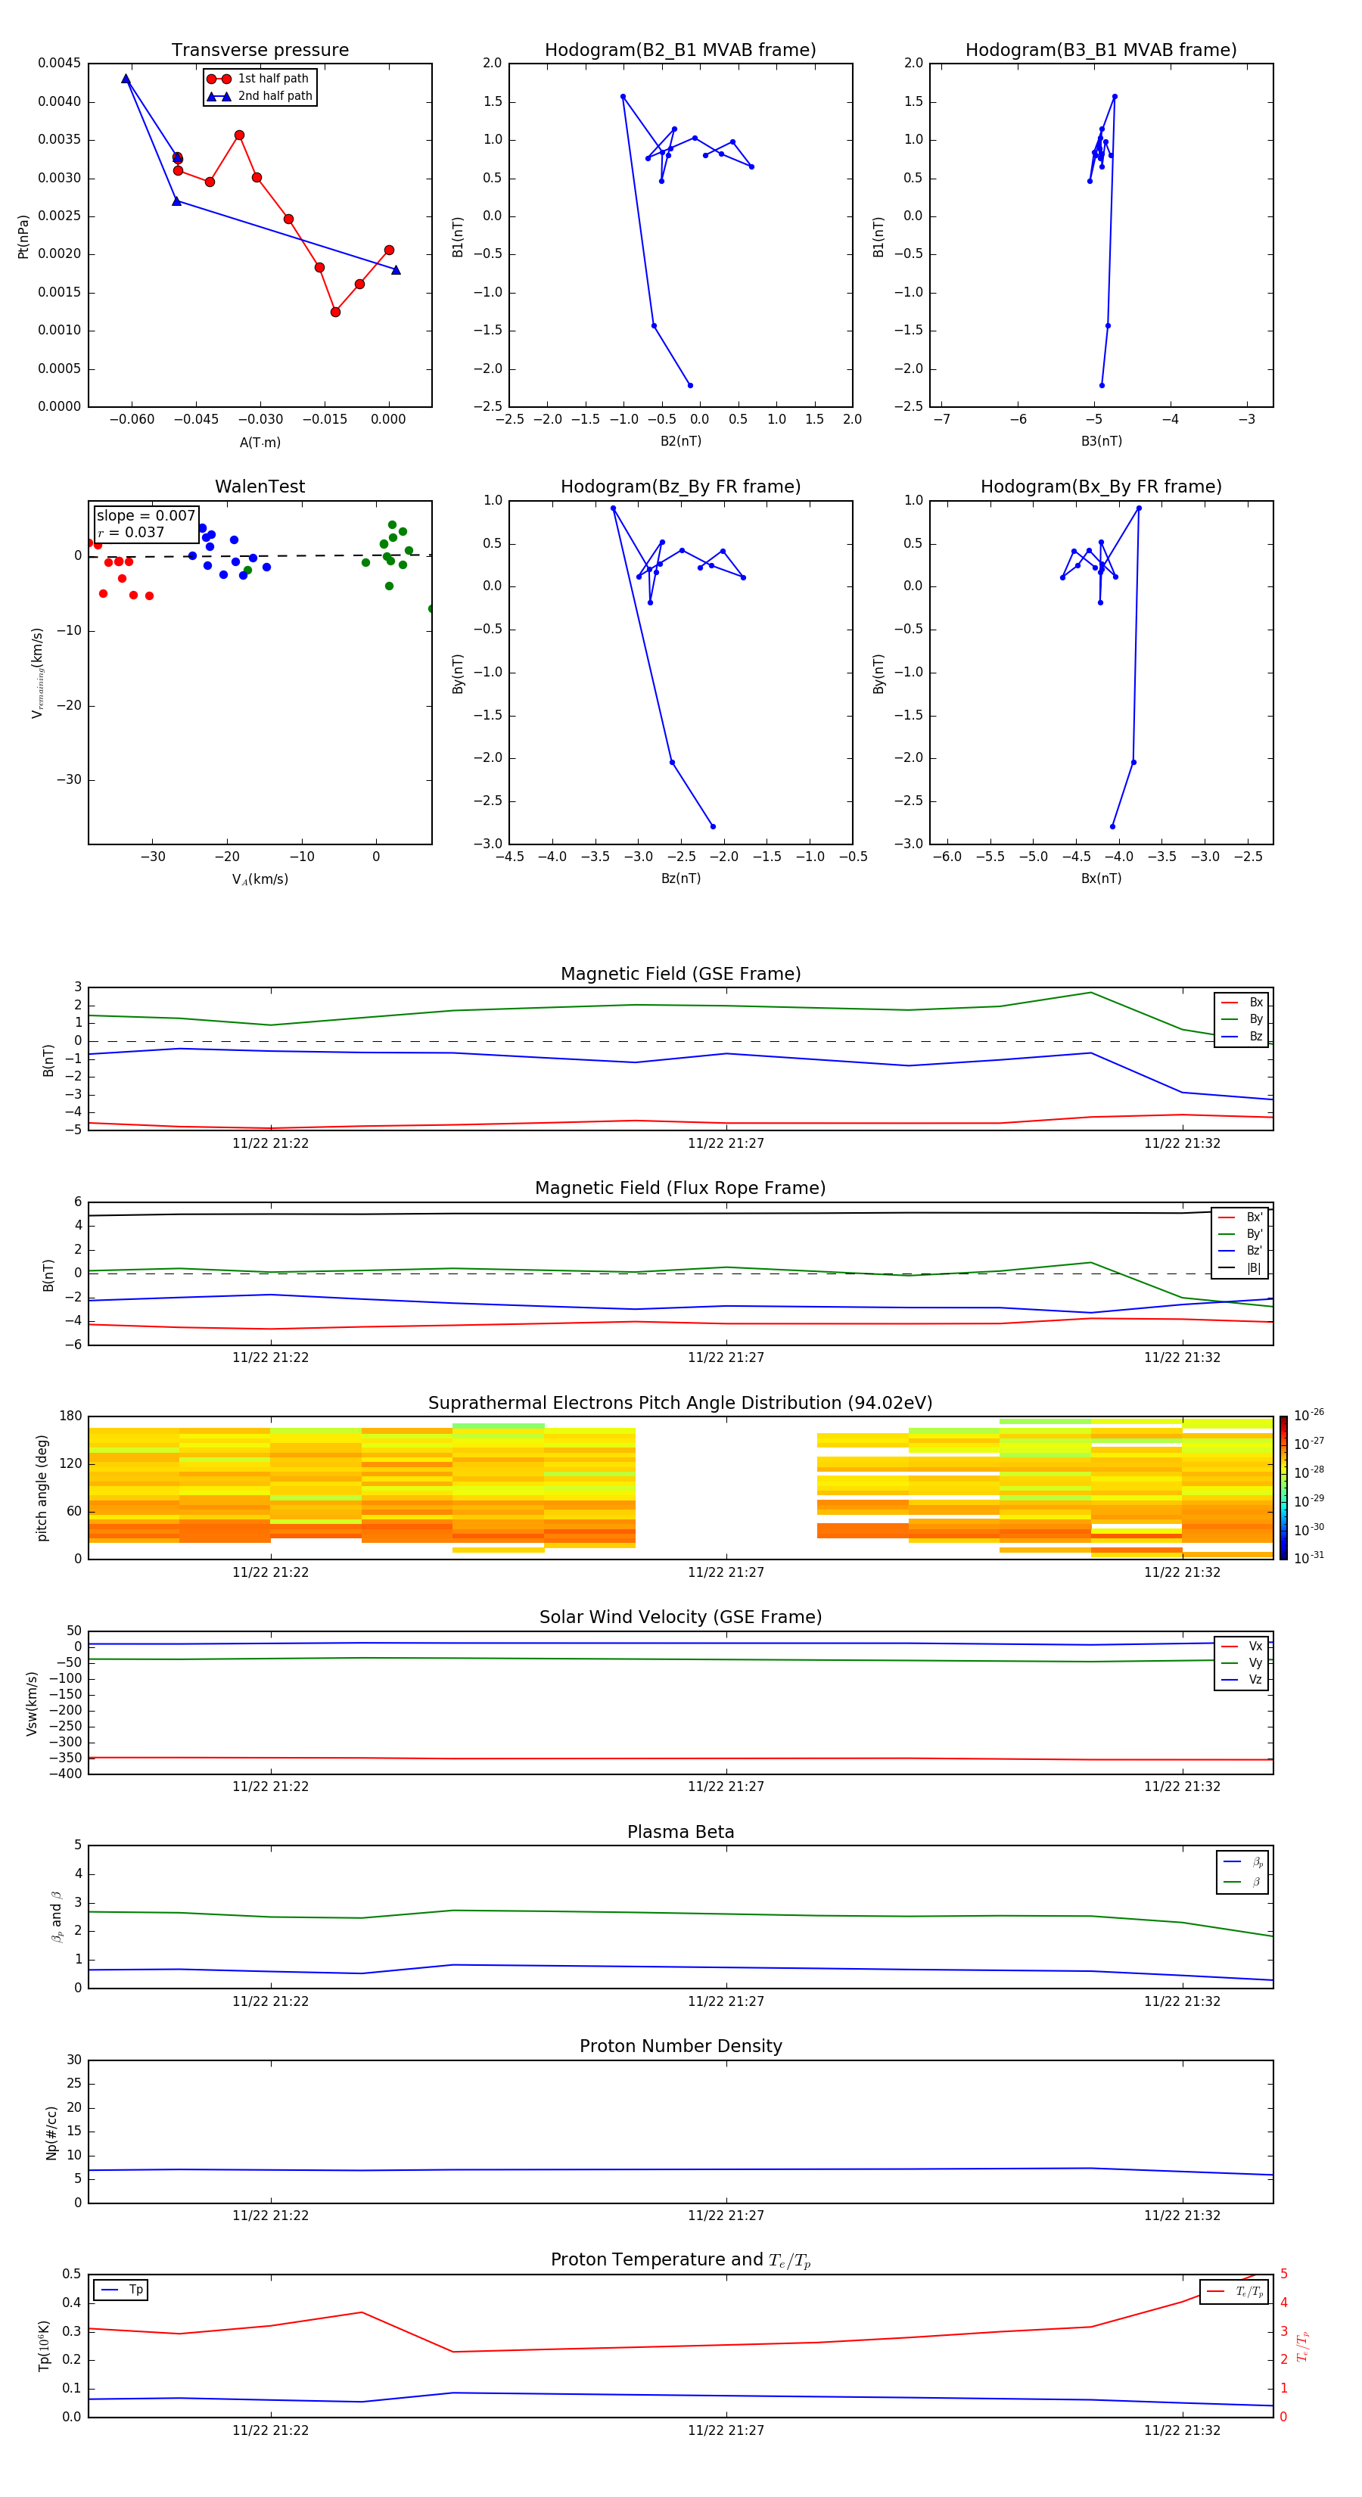This screenshot has width=1362, height=2497.
Task: Click the 'Tp' legend entry
Action: 121,2290
